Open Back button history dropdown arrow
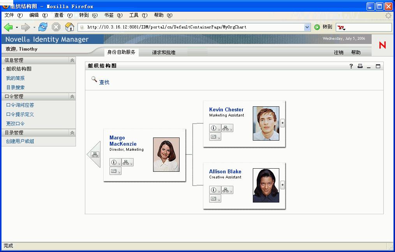 click(17, 27)
